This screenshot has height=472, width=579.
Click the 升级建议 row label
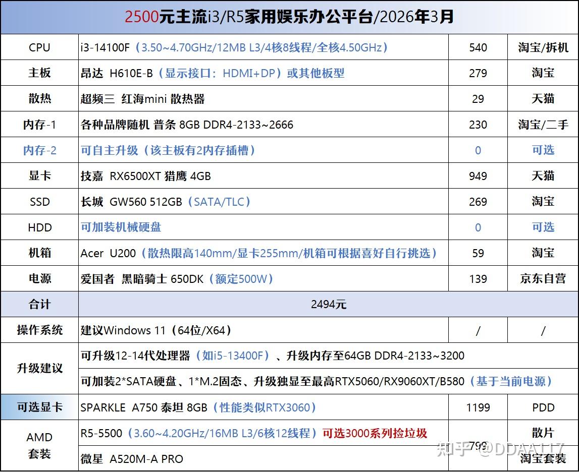tap(39, 369)
